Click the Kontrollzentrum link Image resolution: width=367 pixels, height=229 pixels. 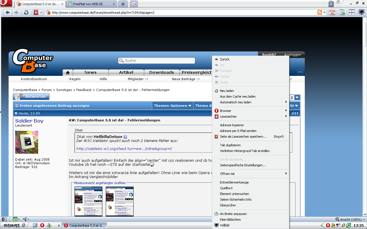click(34, 79)
